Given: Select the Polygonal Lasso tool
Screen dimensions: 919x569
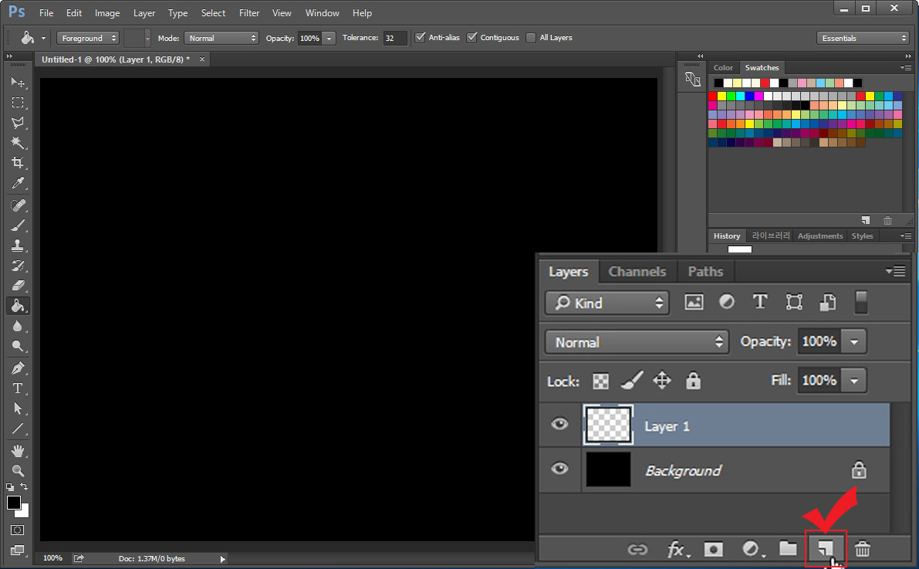Looking at the screenshot, I should tap(18, 123).
